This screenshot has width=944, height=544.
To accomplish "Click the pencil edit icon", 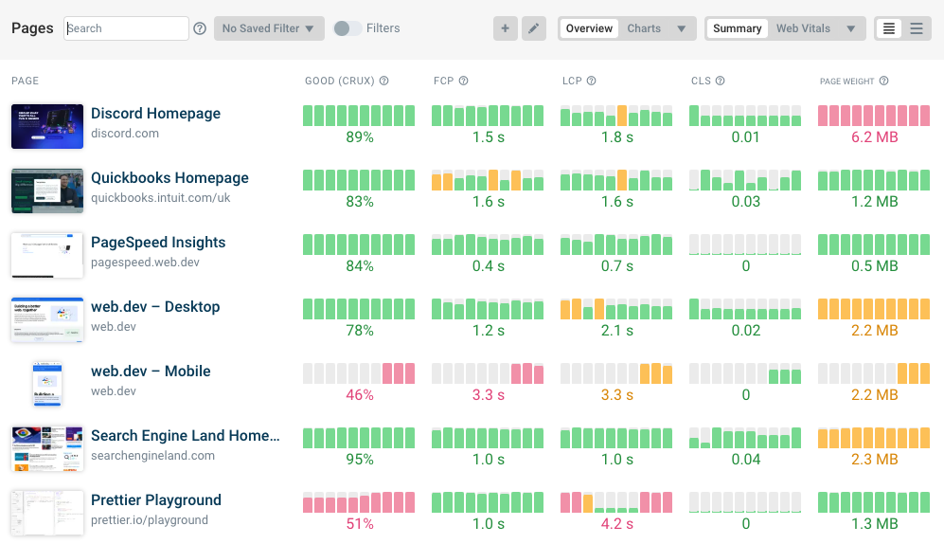I will pyautogui.click(x=533, y=28).
